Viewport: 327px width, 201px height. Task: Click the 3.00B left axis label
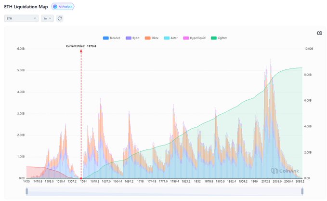21,114
